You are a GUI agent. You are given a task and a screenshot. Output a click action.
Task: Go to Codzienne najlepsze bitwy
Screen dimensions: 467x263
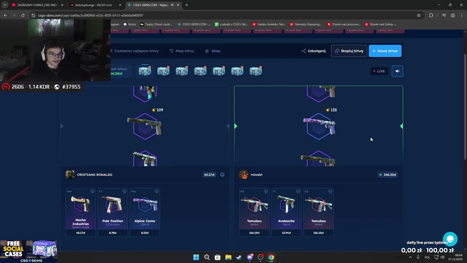click(x=134, y=51)
